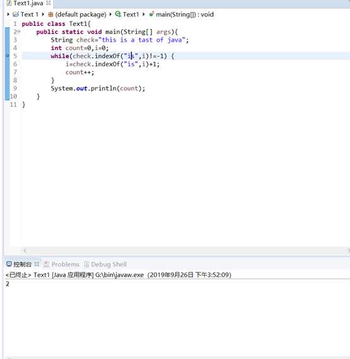Click the (default package) breadcrumb
This screenshot has height=359, width=350.
pos(81,15)
